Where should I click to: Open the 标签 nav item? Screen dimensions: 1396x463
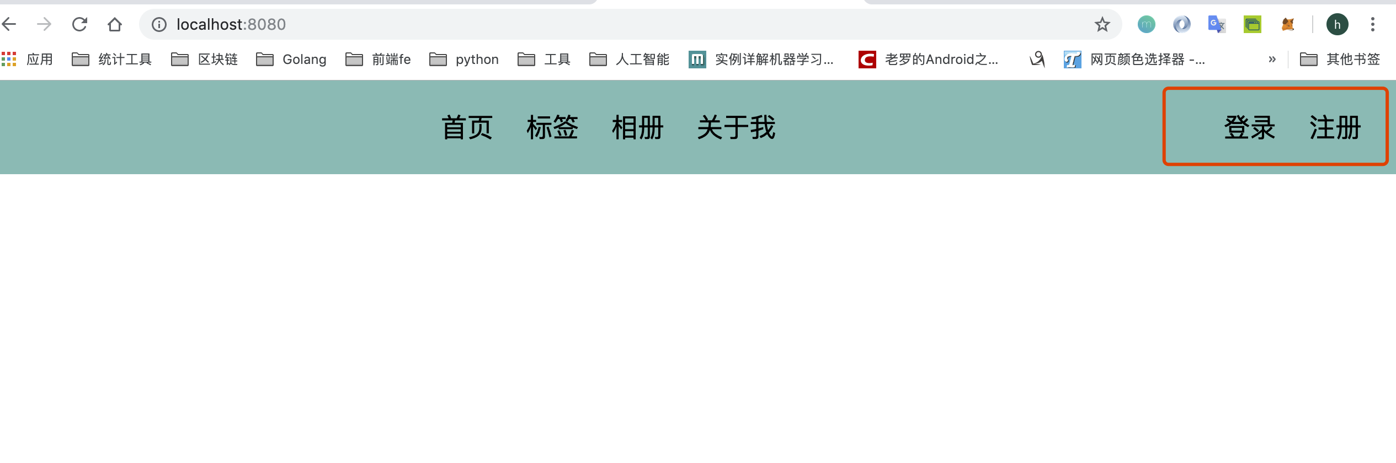(552, 127)
